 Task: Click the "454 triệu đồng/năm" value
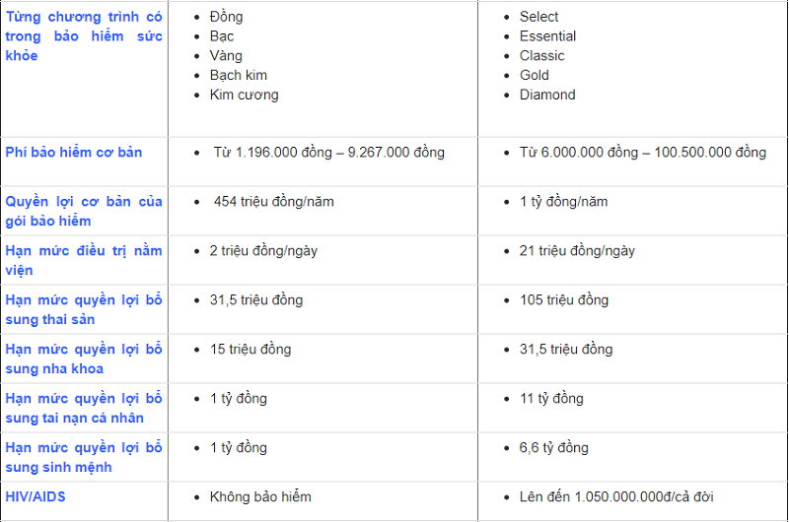tap(273, 202)
